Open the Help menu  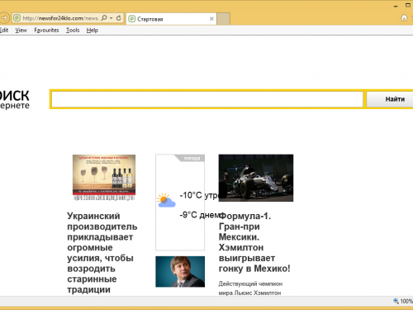(93, 31)
